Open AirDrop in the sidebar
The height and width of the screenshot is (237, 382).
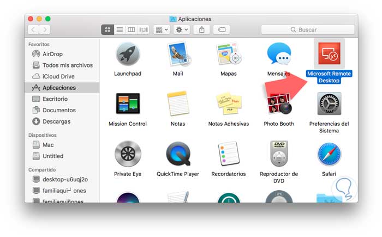coord(62,54)
